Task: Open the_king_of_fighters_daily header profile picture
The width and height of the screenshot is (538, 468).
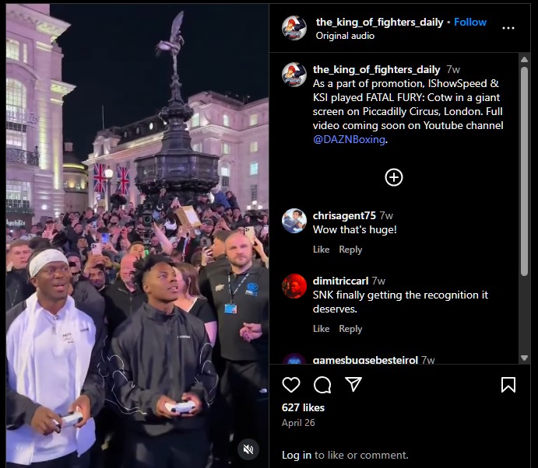Action: [294, 28]
